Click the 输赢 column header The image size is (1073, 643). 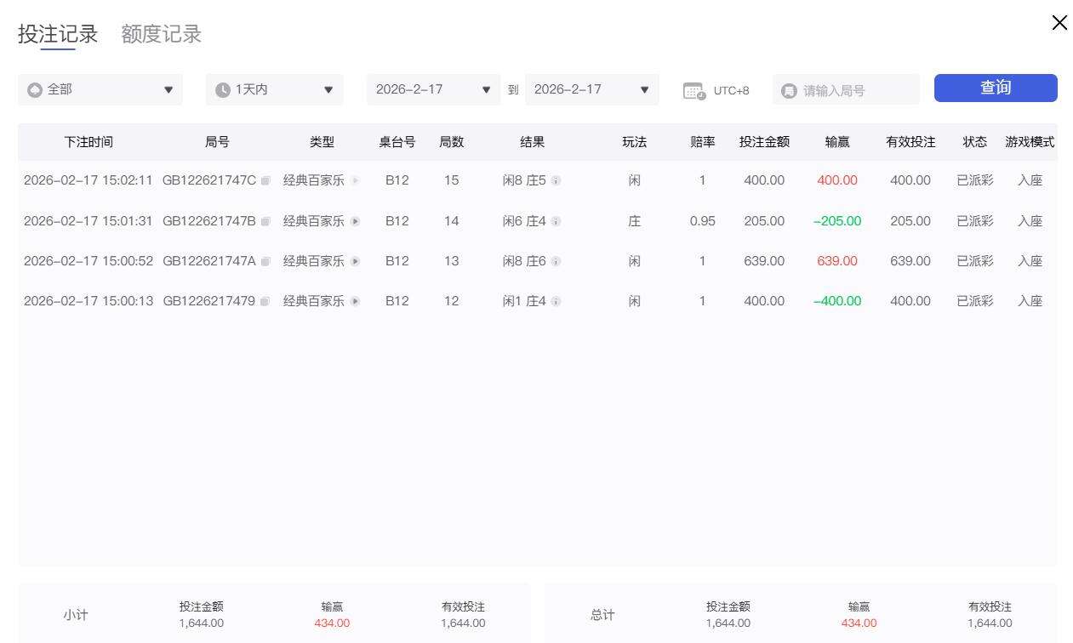tap(837, 142)
